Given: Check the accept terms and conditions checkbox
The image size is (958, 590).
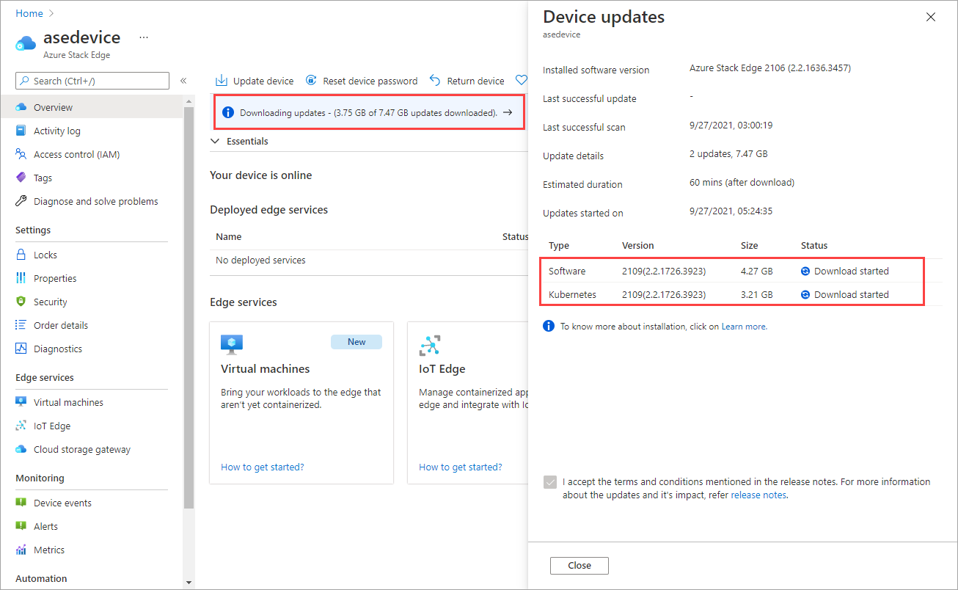Looking at the screenshot, I should [550, 482].
